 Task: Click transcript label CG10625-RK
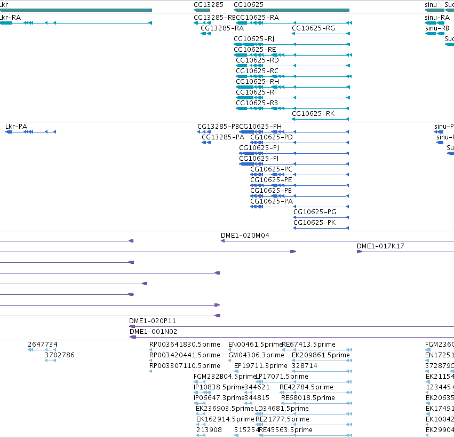pos(313,114)
